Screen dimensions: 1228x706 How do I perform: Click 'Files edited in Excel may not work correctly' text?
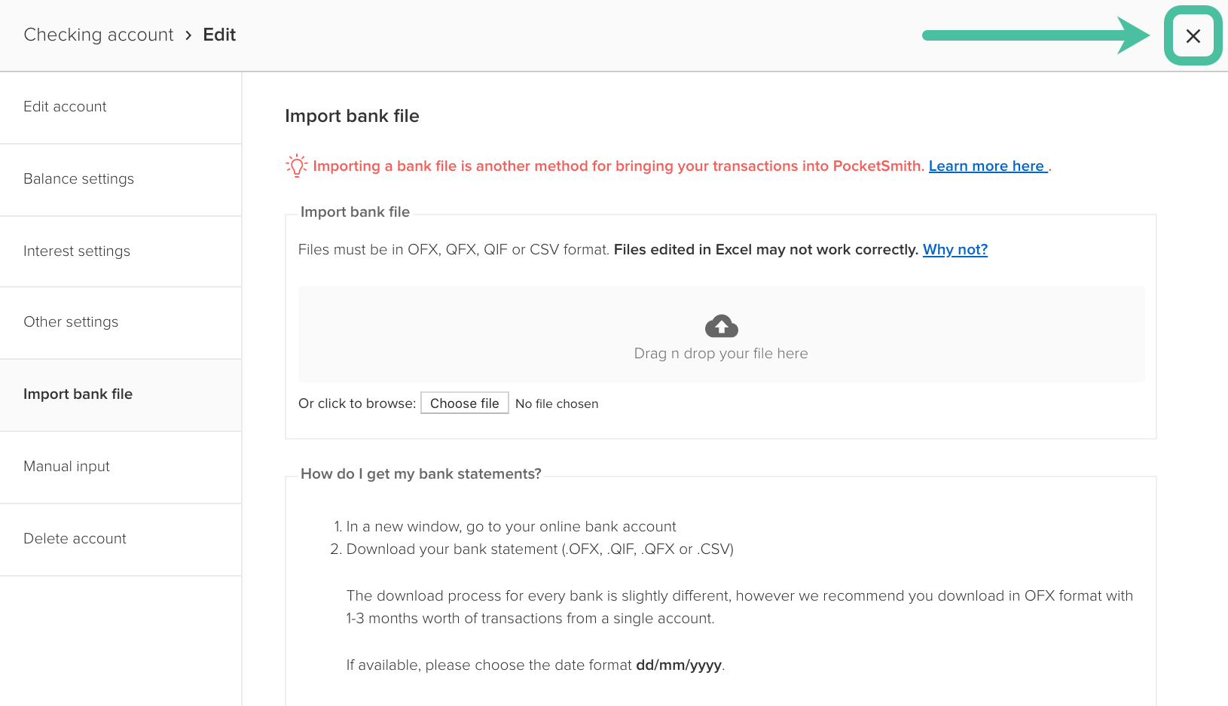tap(765, 249)
